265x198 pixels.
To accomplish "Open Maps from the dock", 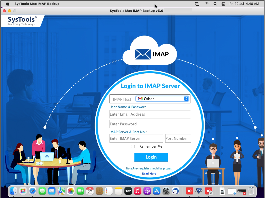I will coord(61,191).
